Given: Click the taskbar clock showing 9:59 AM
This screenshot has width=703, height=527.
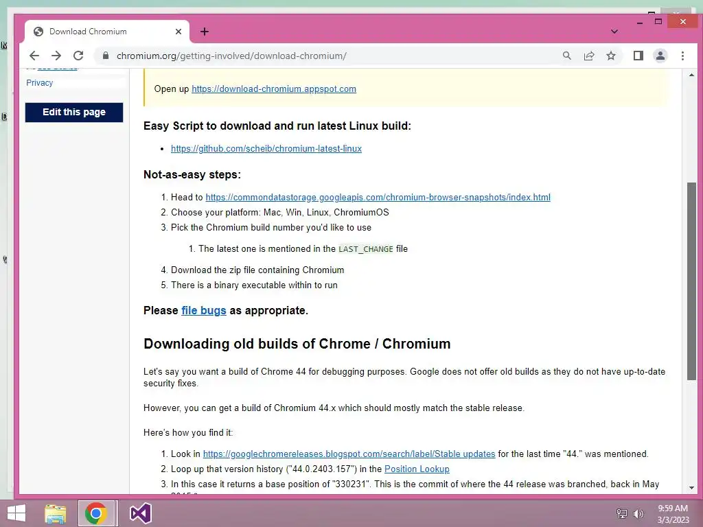Looking at the screenshot, I should pyautogui.click(x=673, y=514).
